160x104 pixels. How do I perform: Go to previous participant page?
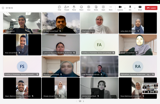point(77,101)
